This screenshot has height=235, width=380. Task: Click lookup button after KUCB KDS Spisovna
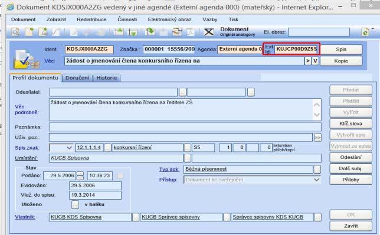136,217
